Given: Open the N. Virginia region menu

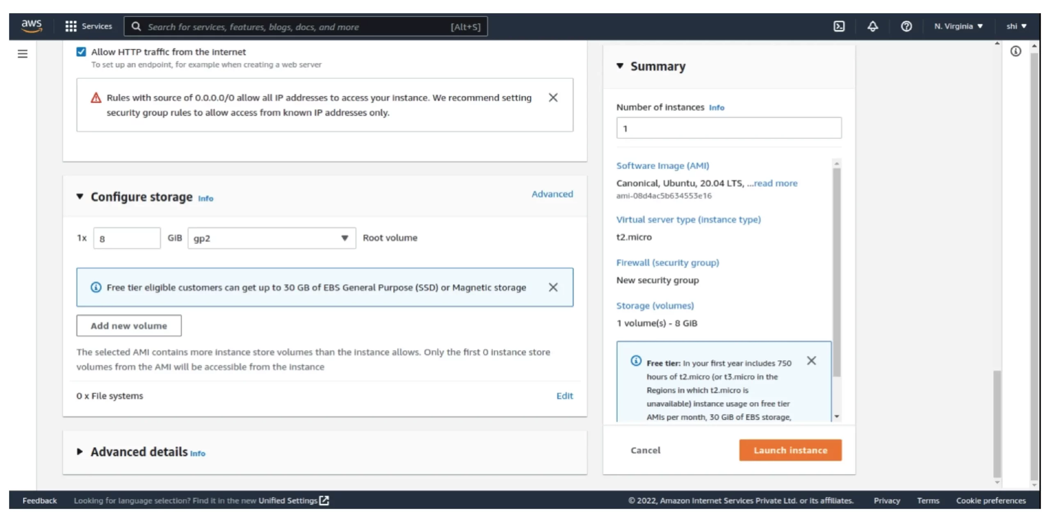Looking at the screenshot, I should (x=958, y=27).
